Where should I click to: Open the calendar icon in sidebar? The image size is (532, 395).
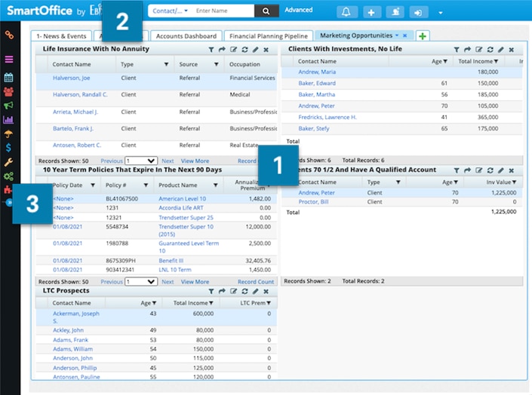click(8, 78)
